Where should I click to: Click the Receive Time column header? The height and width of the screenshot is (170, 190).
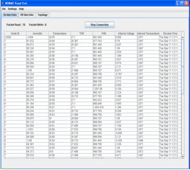(170, 33)
